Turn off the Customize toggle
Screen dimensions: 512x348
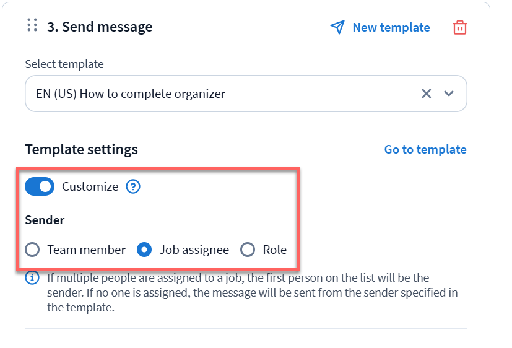coord(40,186)
